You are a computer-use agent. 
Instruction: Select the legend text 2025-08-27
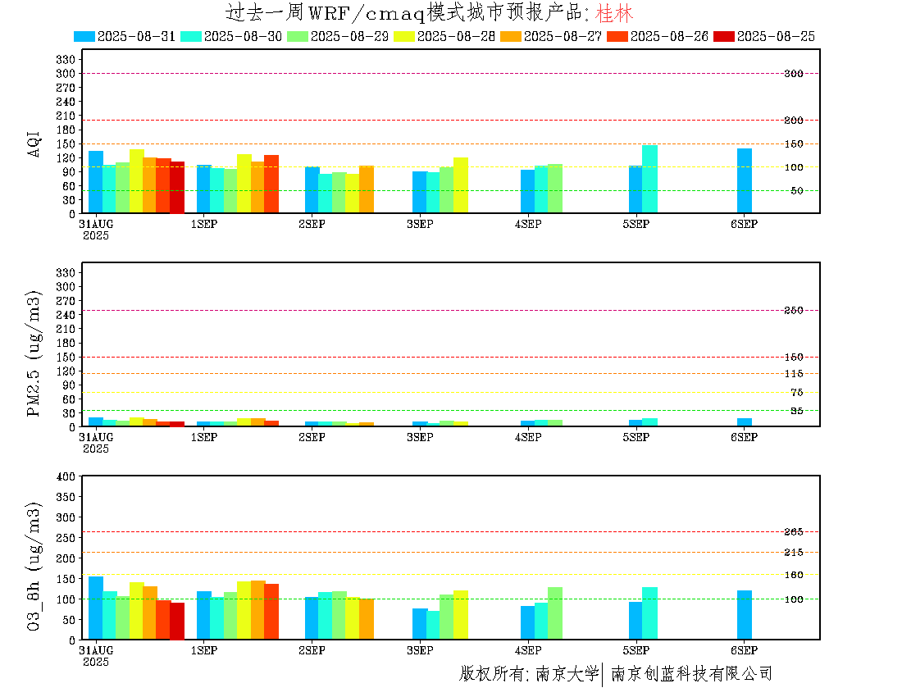tap(563, 36)
